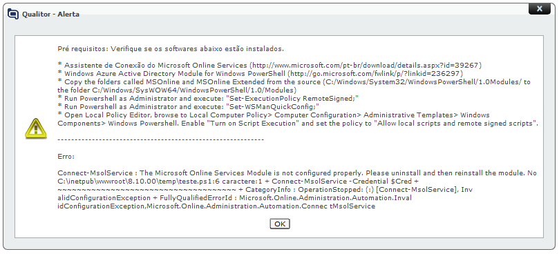Click the yellow warning triangle icon
The width and height of the screenshot is (559, 254).
click(x=35, y=128)
